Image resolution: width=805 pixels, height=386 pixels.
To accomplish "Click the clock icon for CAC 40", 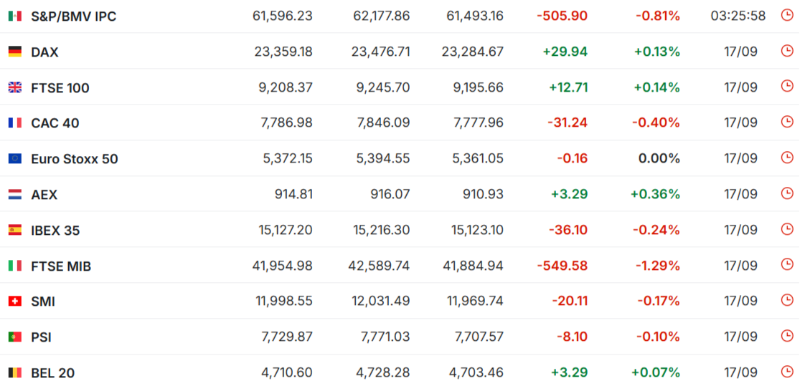I will point(786,122).
